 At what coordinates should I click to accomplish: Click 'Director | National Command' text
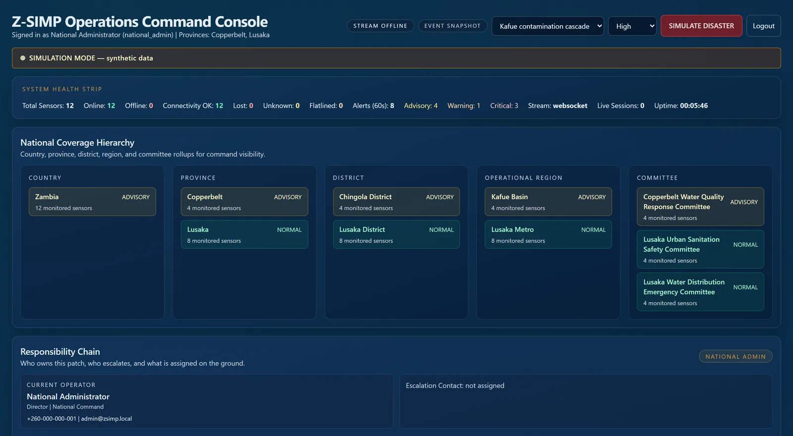coord(65,407)
